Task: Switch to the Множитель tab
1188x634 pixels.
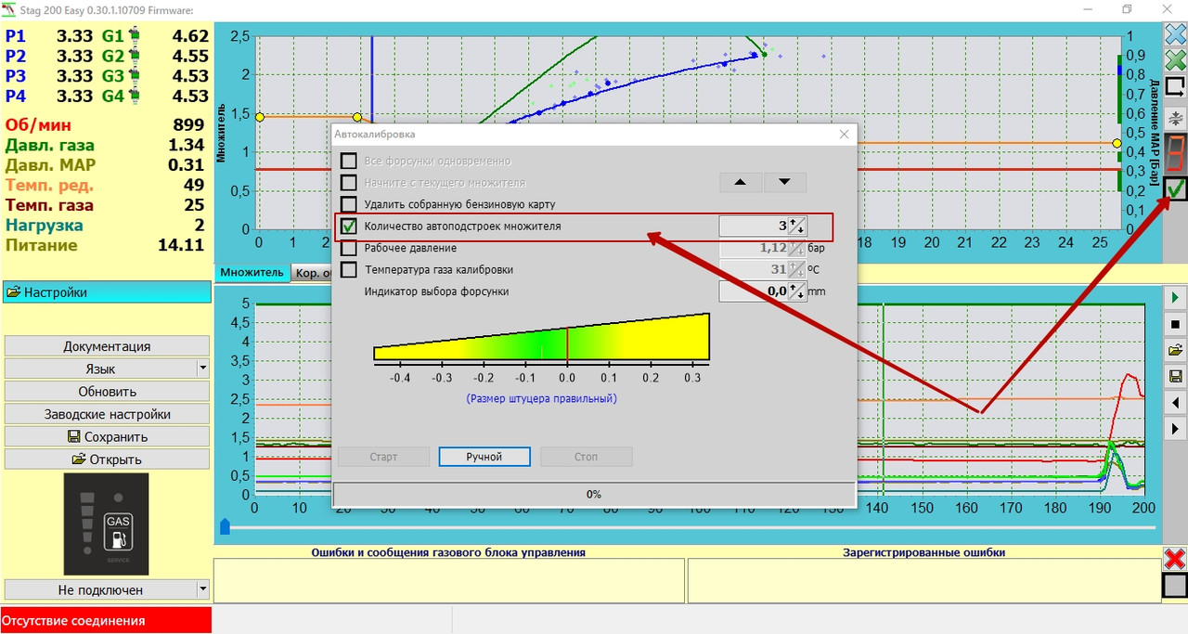Action: tap(252, 272)
